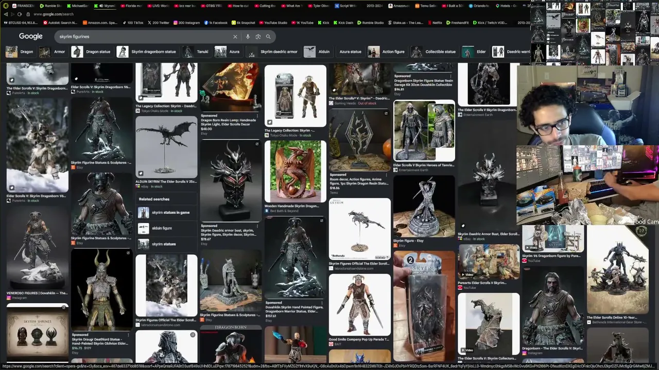This screenshot has height=370, width=659.
Task: Filter results by Alduin chip
Action: 317,51
